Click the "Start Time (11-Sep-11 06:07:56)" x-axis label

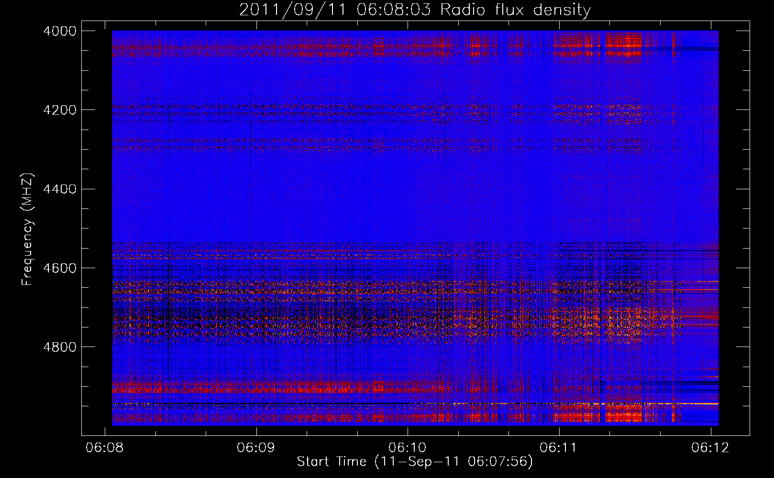click(x=415, y=462)
